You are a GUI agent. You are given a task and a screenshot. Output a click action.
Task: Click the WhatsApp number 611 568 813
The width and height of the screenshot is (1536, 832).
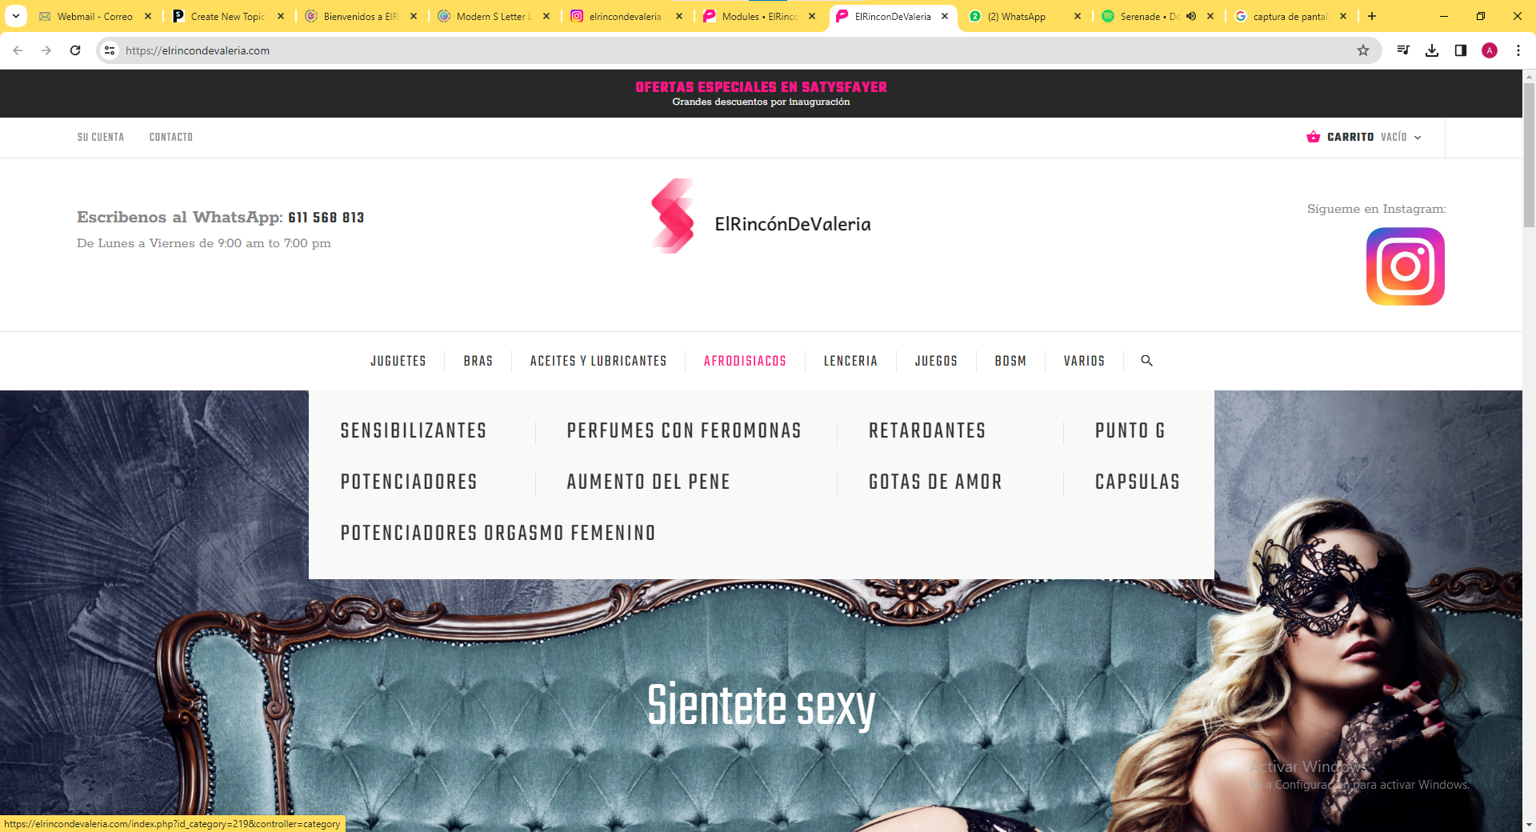(326, 218)
